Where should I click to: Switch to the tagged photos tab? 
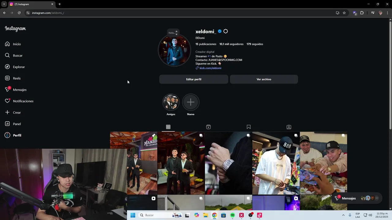coord(289,127)
